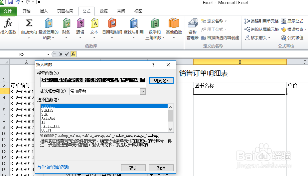Expand the Error Checking dropdown arrow
This screenshot has height=176, width=308.
[306, 30]
